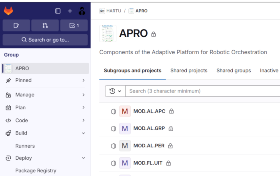Screen dimensions: 280x176
Task: Expand the Plan menu
Action: 45,108
